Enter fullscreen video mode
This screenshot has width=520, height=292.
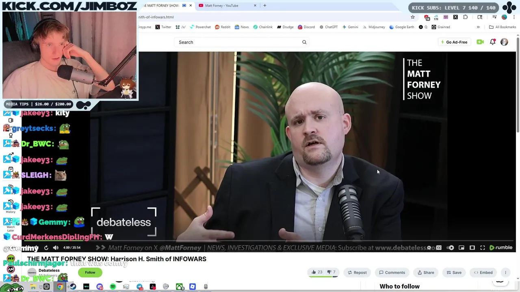click(x=483, y=248)
